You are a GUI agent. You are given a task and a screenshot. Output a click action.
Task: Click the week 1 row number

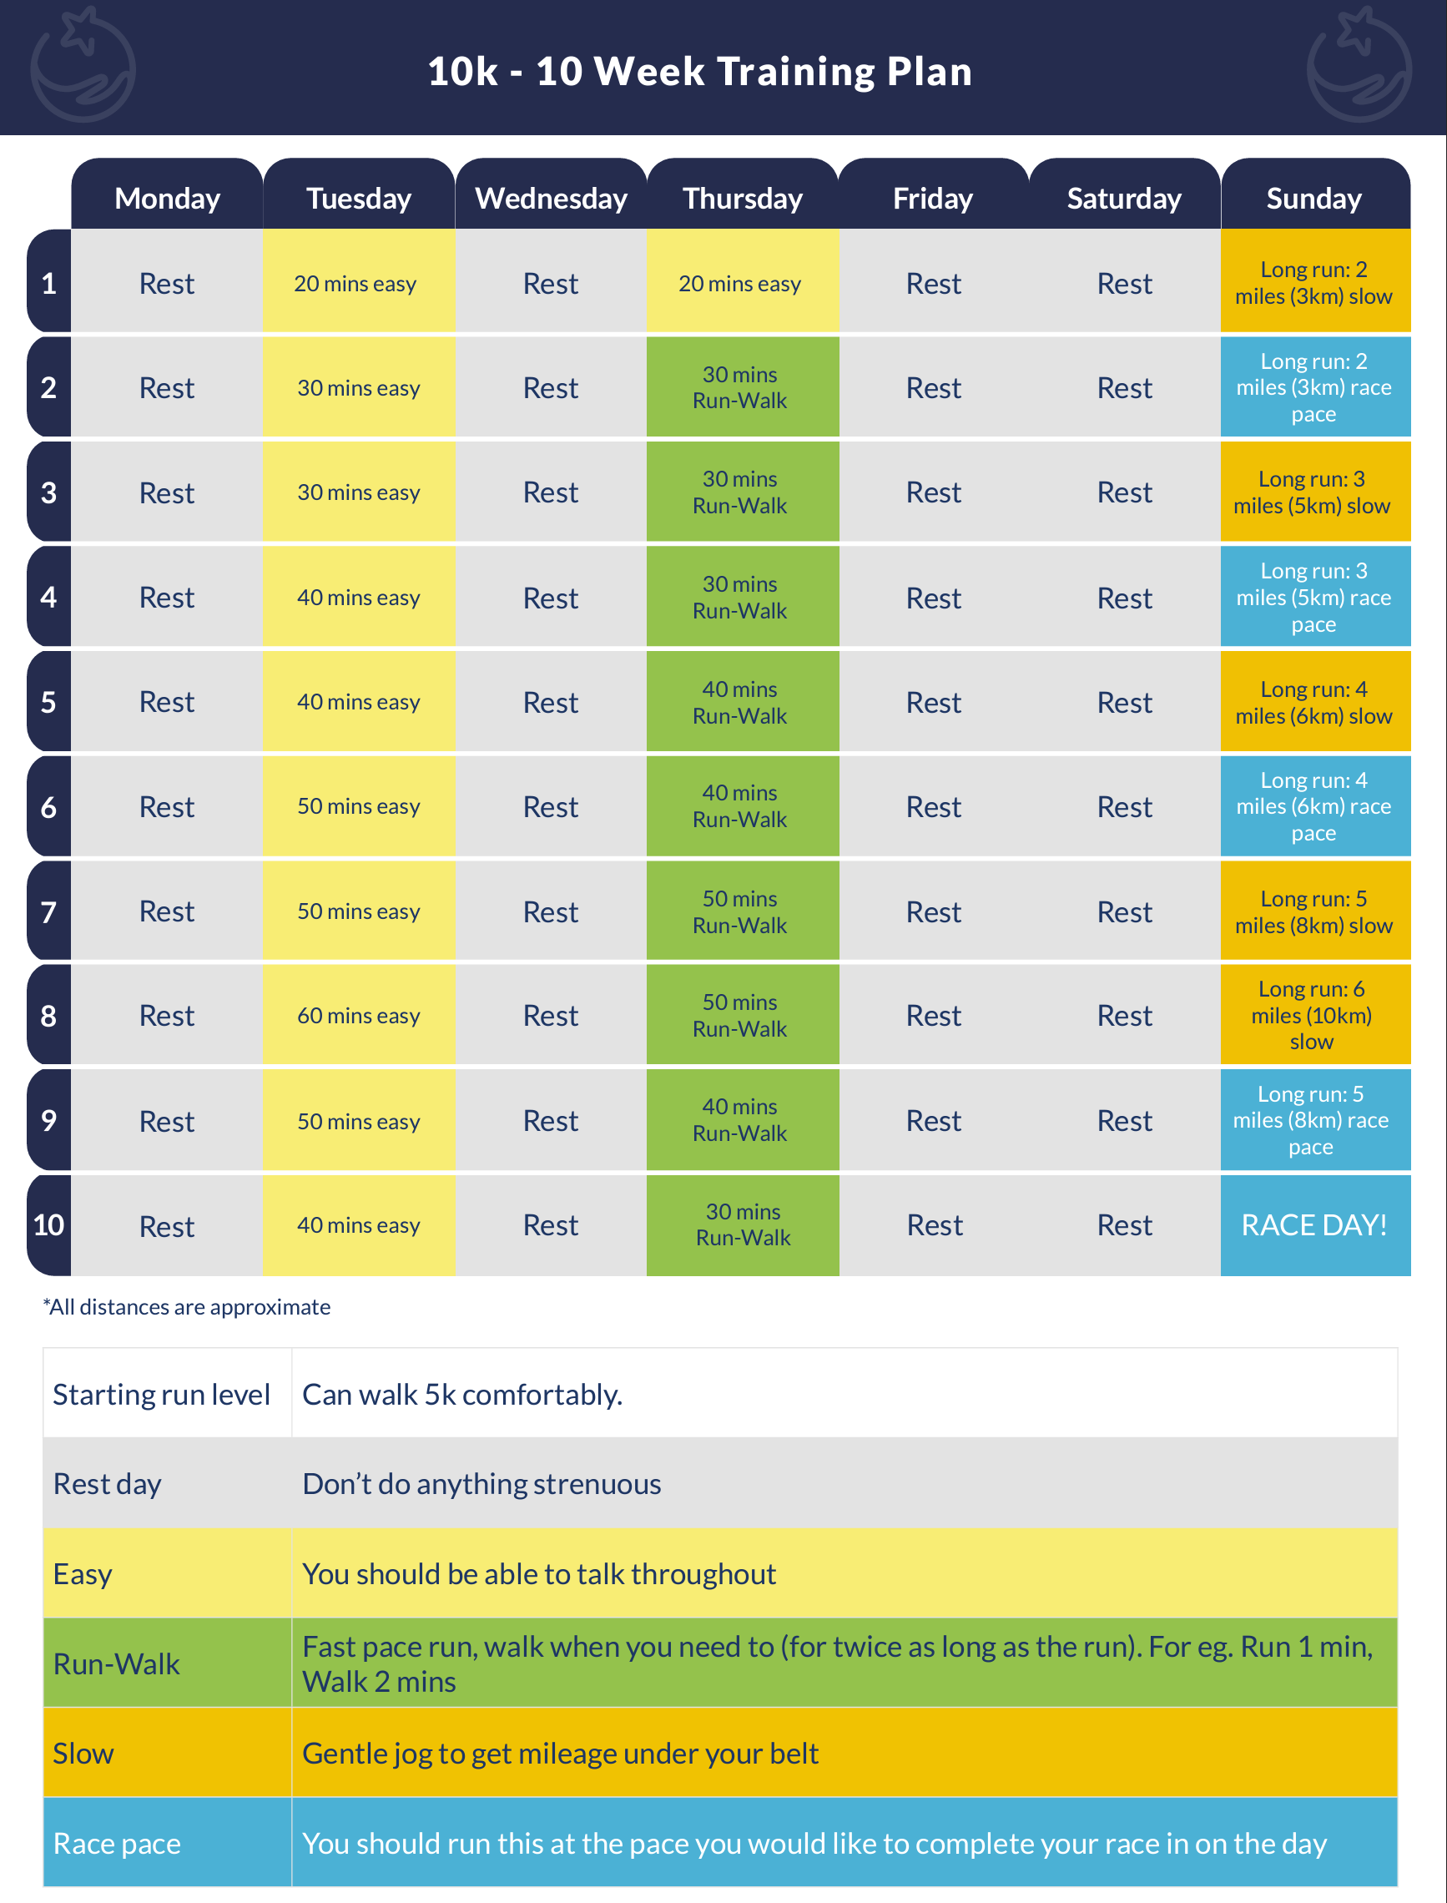(49, 283)
